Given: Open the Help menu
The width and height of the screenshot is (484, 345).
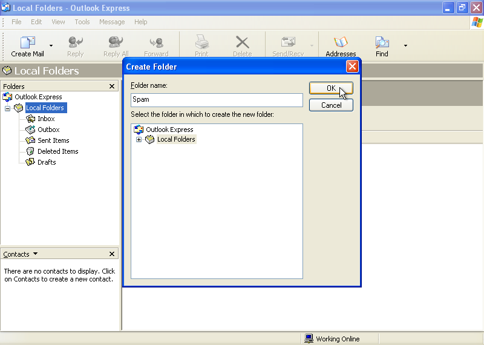Looking at the screenshot, I should click(141, 22).
